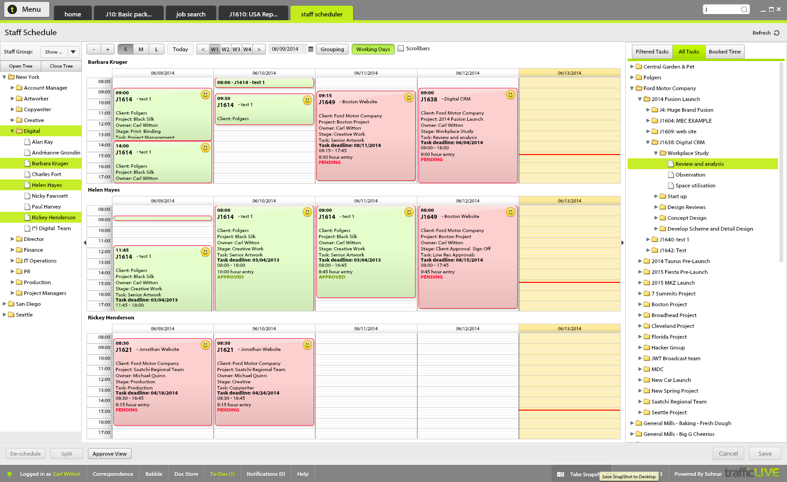The height and width of the screenshot is (482, 787).
Task: Open the Booked Time tab
Action: click(x=724, y=52)
